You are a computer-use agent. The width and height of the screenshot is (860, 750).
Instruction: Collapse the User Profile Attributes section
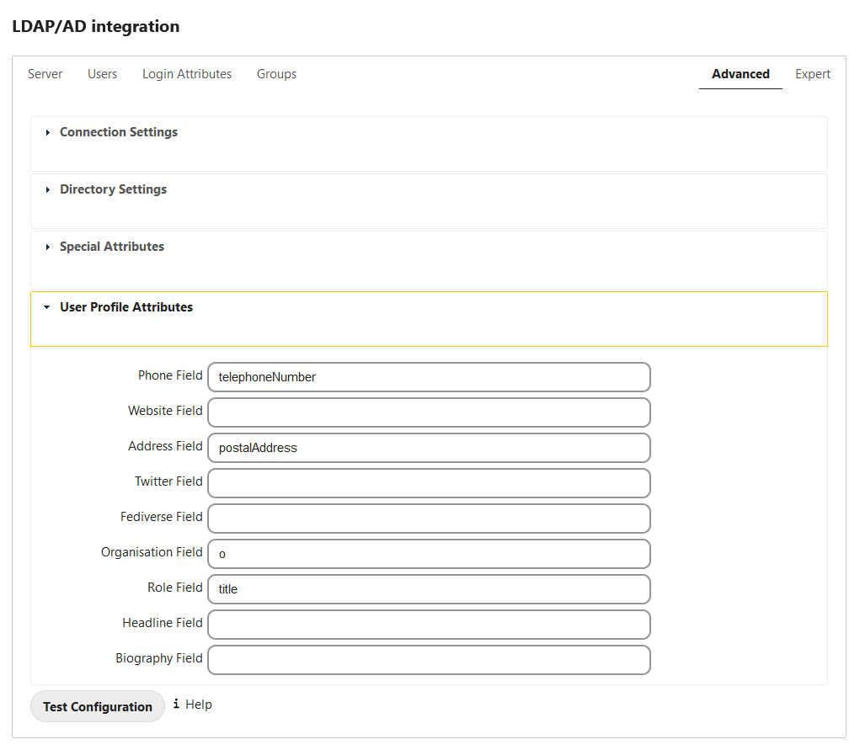(x=126, y=307)
